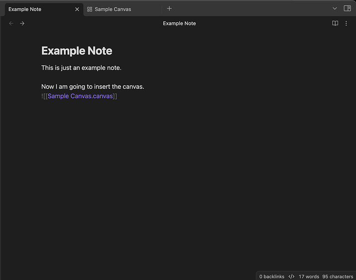
Task: Close the Example Note tab
Action: coord(77,9)
